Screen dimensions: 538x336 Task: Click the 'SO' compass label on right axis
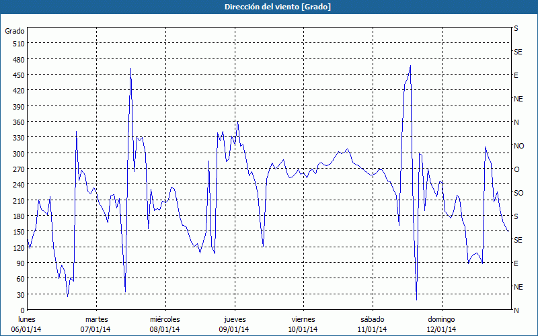tap(518, 193)
